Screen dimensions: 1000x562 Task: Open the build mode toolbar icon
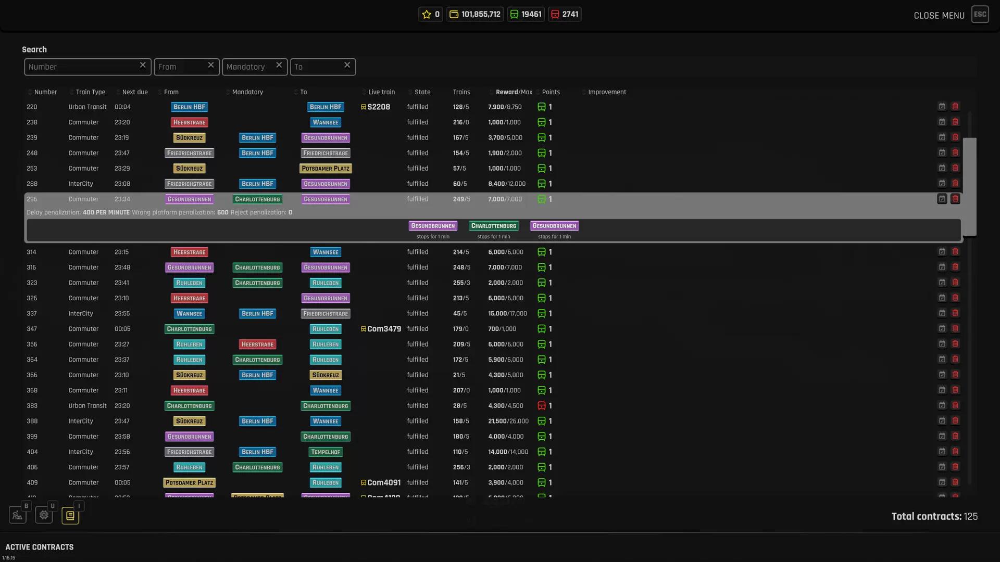[18, 515]
